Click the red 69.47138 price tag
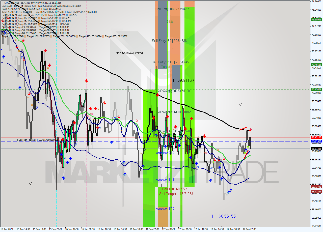The width and height of the screenshot is (323, 232). [316, 137]
